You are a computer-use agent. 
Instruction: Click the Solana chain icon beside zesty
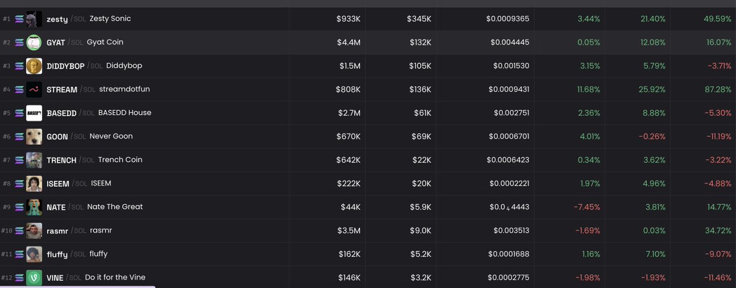tap(19, 19)
